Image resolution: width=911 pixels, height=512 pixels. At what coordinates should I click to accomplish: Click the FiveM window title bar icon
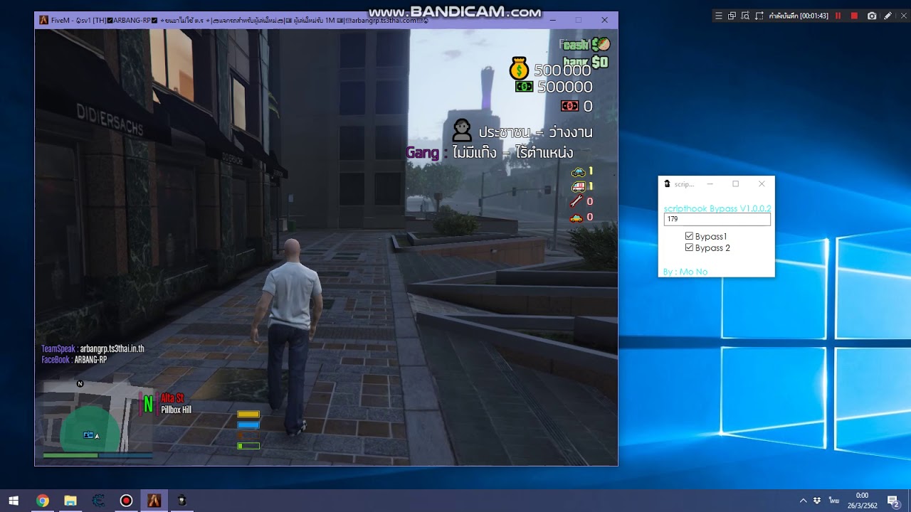(43, 20)
